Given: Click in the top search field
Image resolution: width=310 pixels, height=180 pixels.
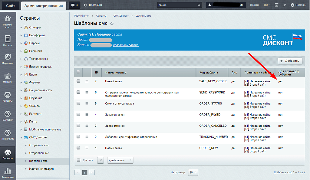Looking at the screenshot, I should pyautogui.click(x=177, y=5).
